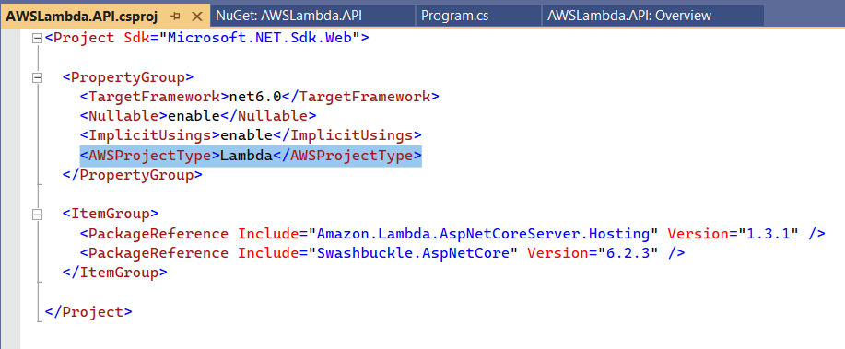Click the Swashbuckle.AspNetCore package name
845x349 pixels.
[413, 253]
